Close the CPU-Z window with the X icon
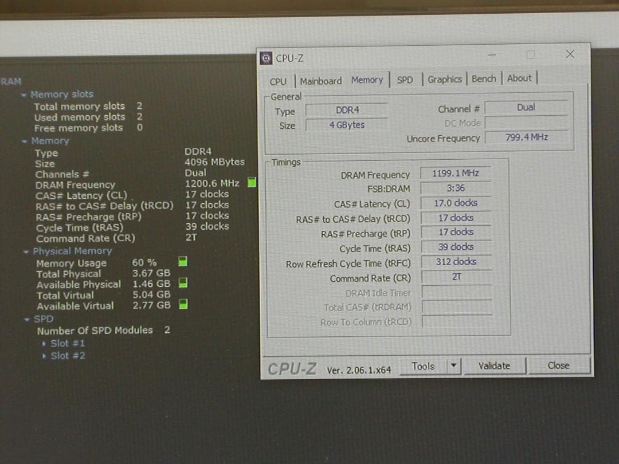 pos(570,54)
